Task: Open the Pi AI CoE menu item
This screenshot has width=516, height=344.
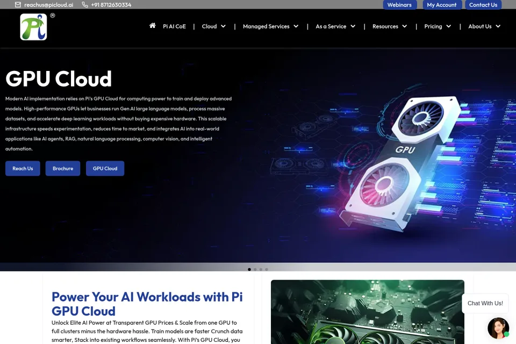Action: pos(174,26)
